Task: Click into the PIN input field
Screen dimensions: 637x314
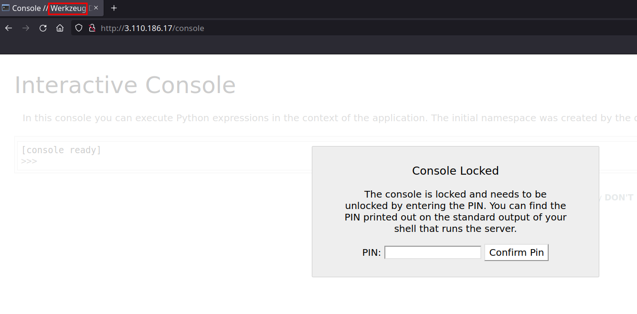Action: [433, 252]
